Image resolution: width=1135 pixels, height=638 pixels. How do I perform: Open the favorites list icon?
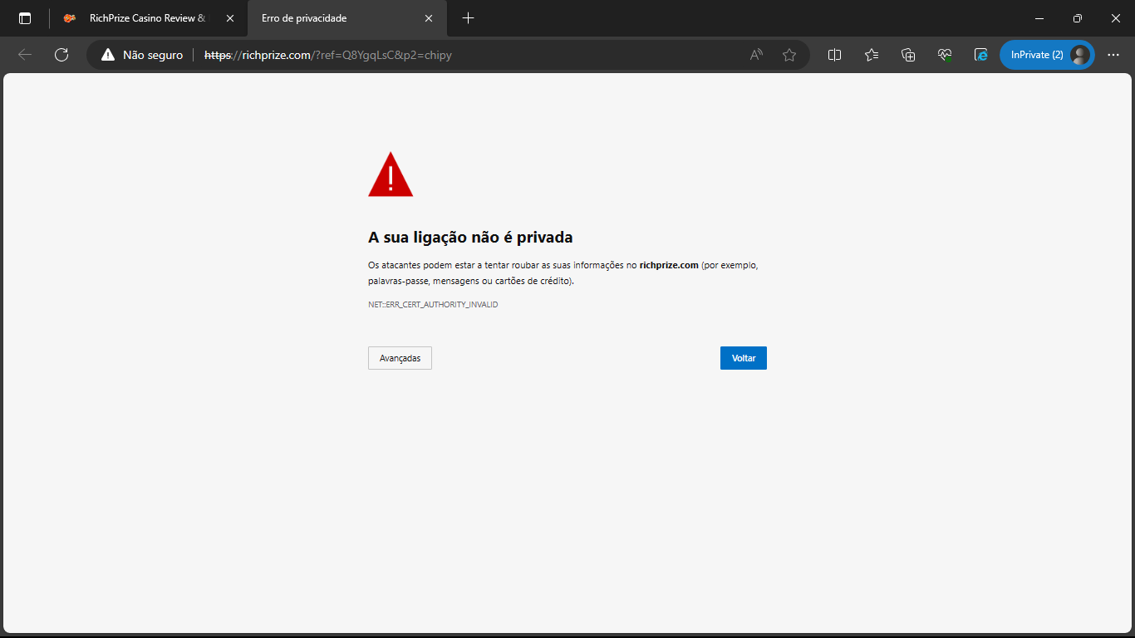pyautogui.click(x=872, y=55)
